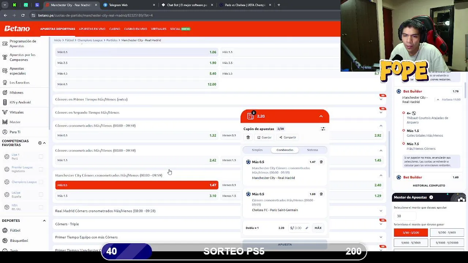Expand Real Madrid Córners cronometrados market
Image resolution: width=468 pixels, height=263 pixels.
(381, 211)
